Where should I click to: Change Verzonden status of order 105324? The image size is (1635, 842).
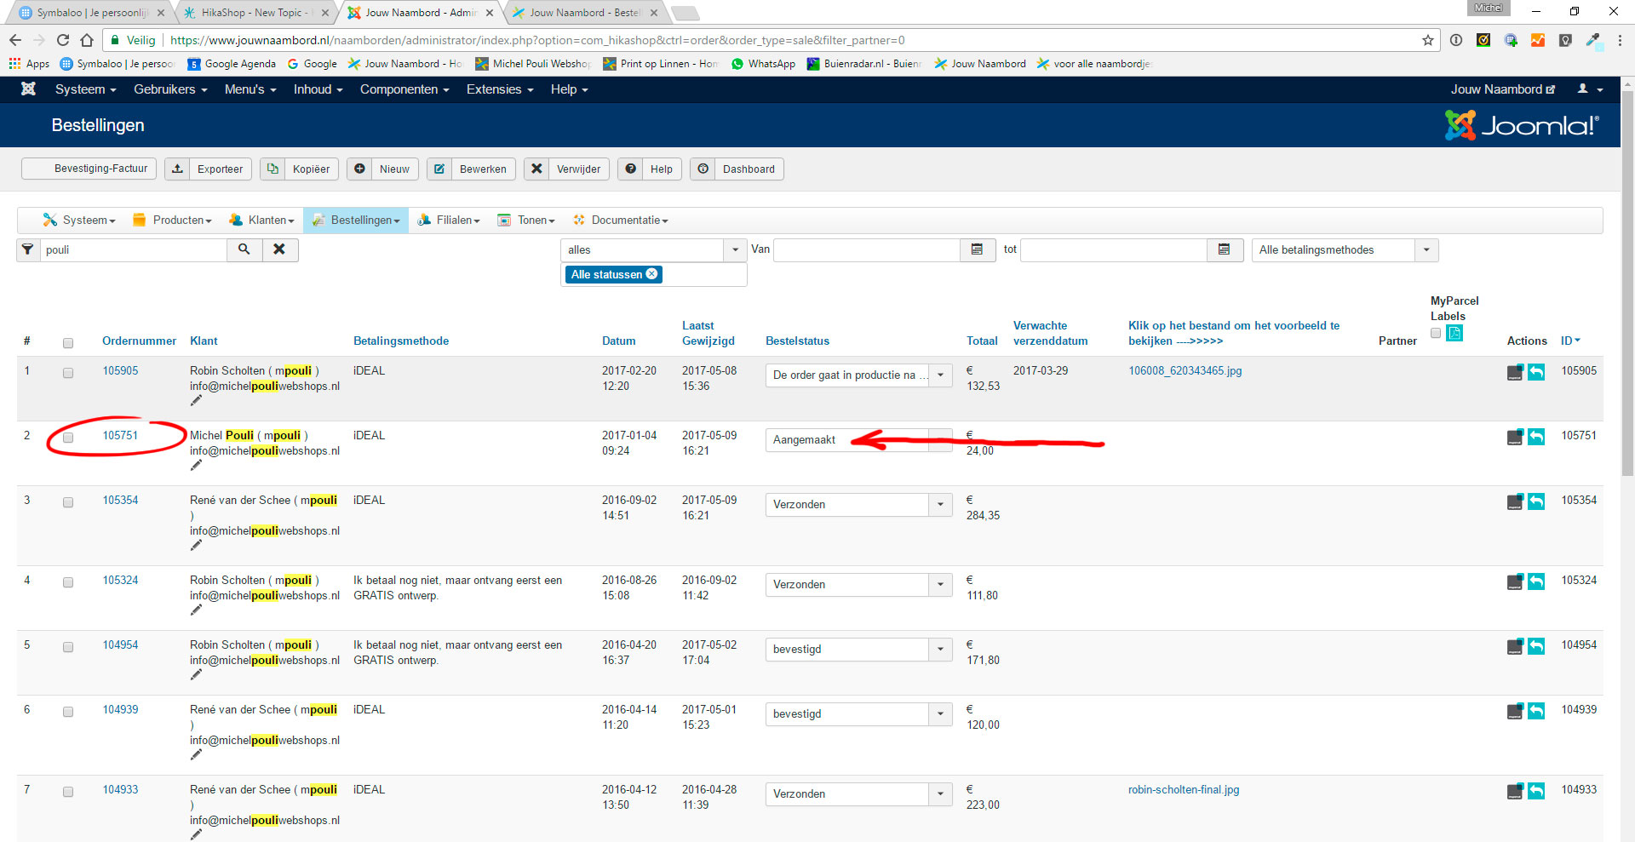(858, 584)
